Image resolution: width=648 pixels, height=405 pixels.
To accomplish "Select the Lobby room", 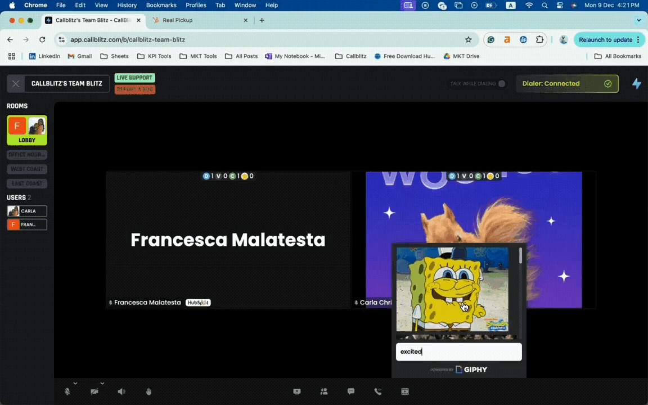I will click(x=27, y=130).
